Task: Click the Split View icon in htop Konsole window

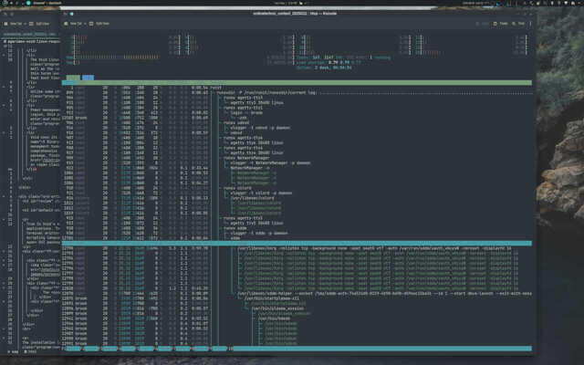Action: coord(91,24)
